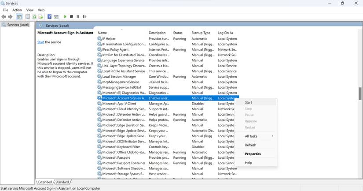363x191 pixels.
Task: Select KtmRm for Distributed Trans.. row
Action: point(168,55)
